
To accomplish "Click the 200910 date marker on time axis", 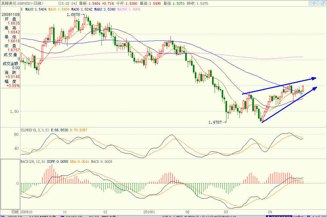I will pos(26,212).
